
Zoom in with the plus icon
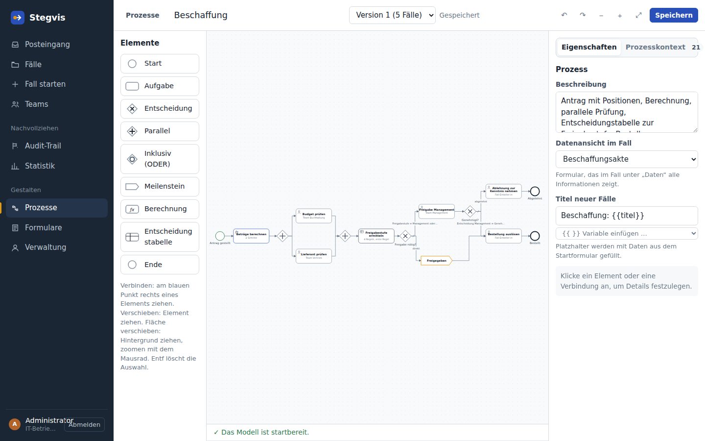click(x=620, y=15)
